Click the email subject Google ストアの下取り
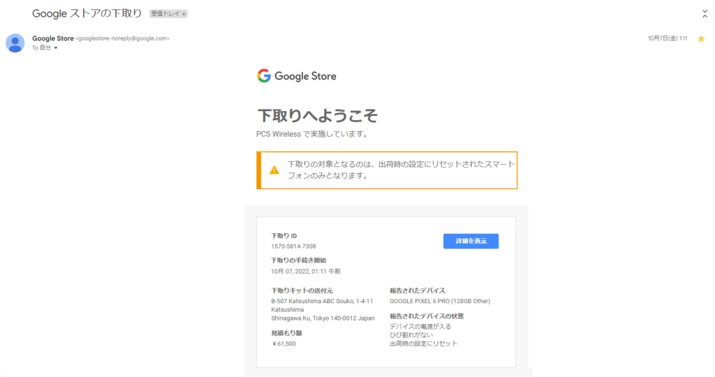 tap(87, 13)
